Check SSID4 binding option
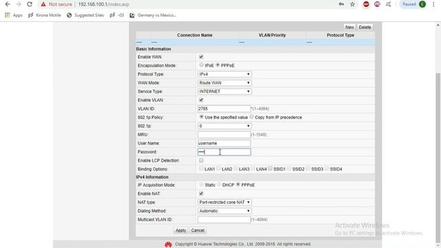This screenshot has width=441, height=248. 326,168
